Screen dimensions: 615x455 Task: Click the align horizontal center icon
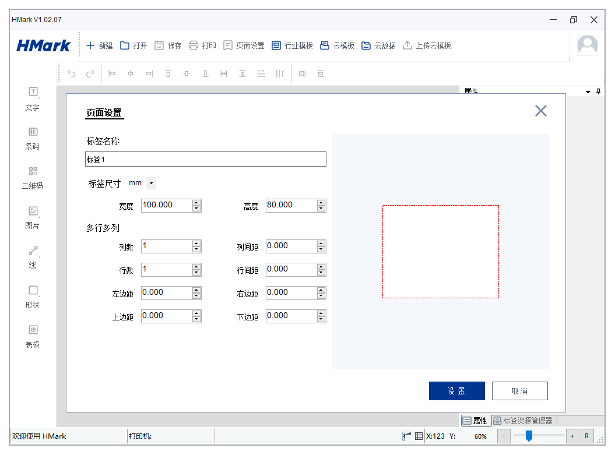(130, 73)
